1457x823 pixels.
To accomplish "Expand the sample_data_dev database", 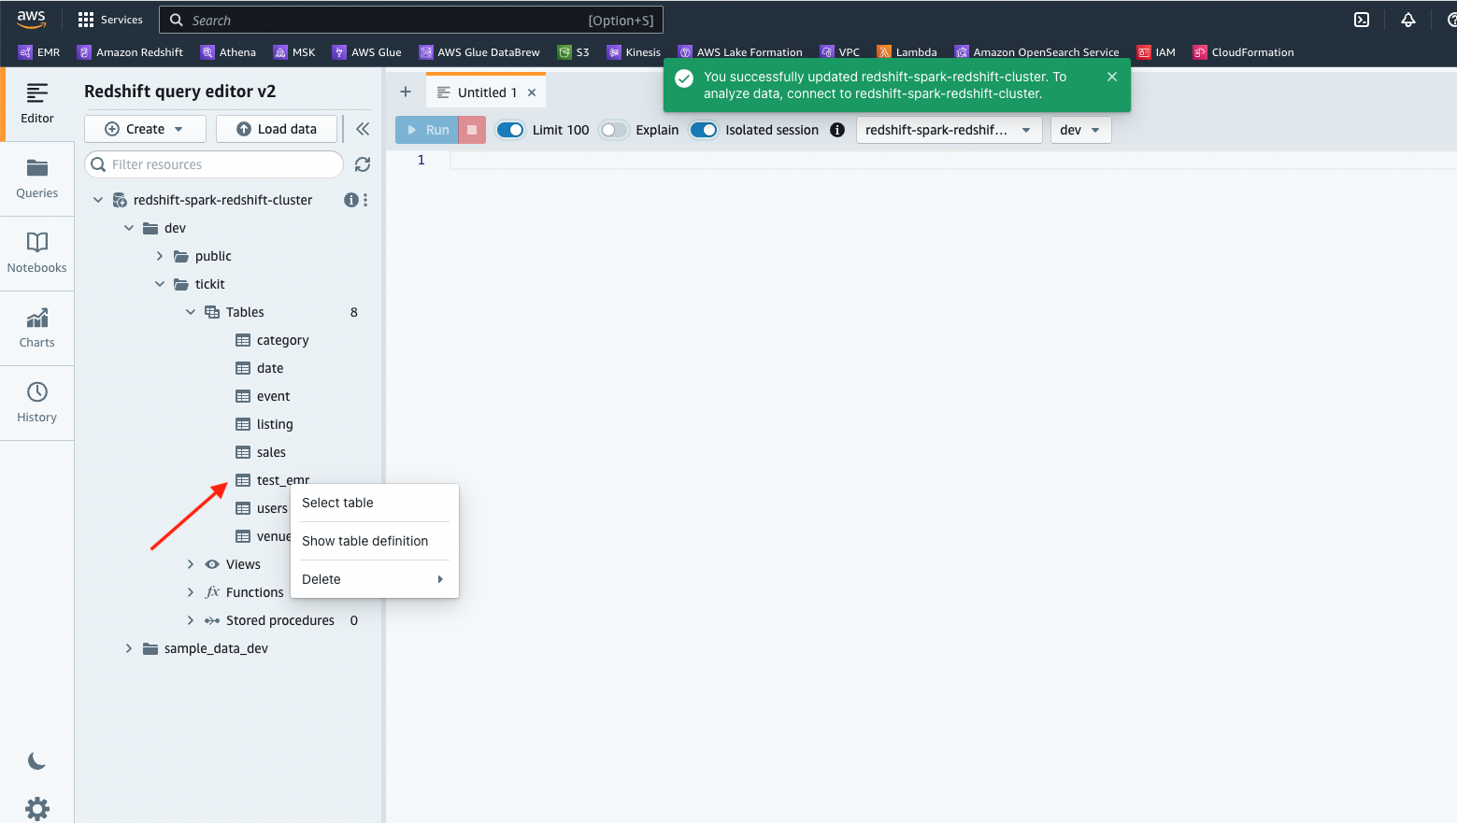I will click(x=129, y=648).
